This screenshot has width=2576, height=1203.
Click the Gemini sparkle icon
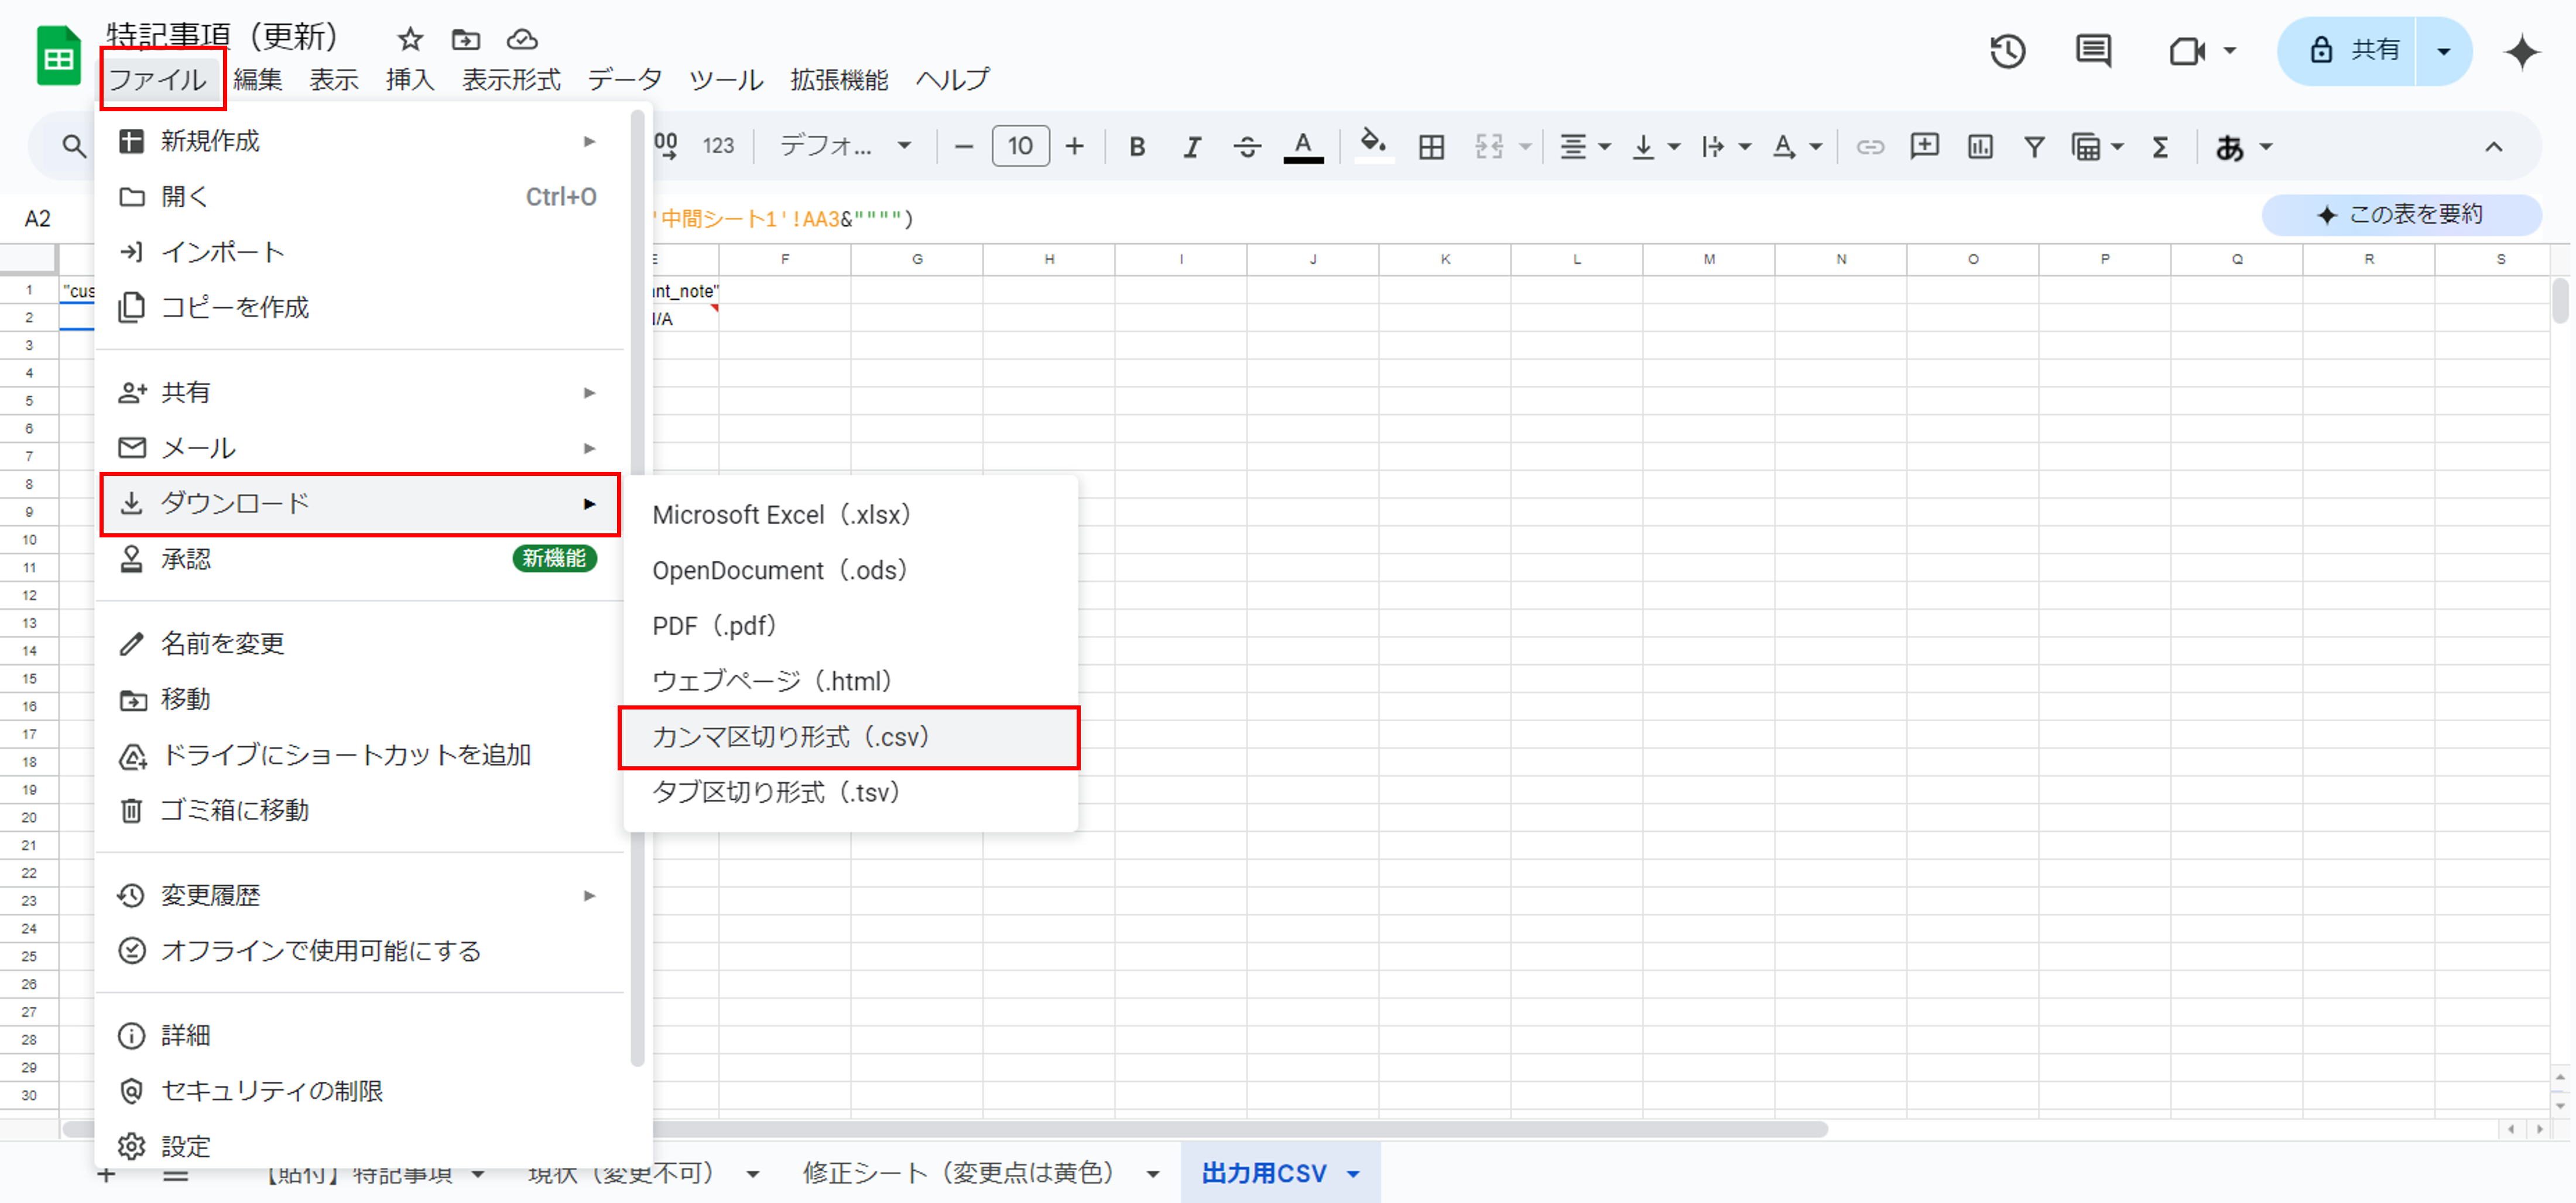click(x=2521, y=51)
